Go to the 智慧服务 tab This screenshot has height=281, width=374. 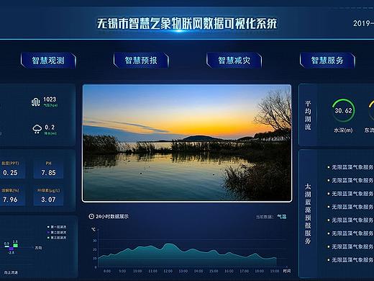pyautogui.click(x=327, y=61)
